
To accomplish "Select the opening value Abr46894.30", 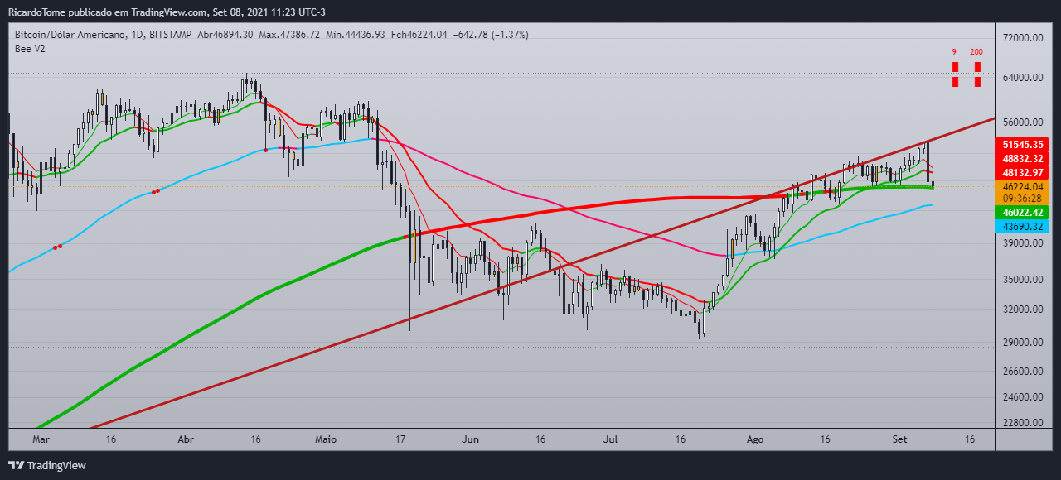I will [x=226, y=35].
